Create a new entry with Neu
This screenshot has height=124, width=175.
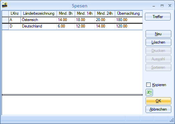pos(158,34)
